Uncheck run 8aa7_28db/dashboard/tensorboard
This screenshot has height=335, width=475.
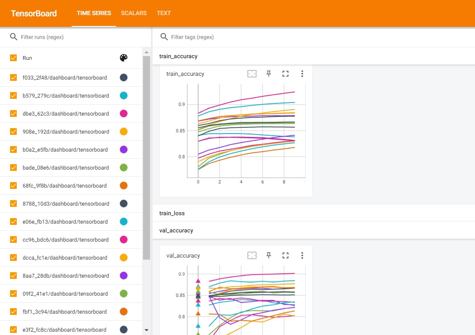pyautogui.click(x=13, y=276)
